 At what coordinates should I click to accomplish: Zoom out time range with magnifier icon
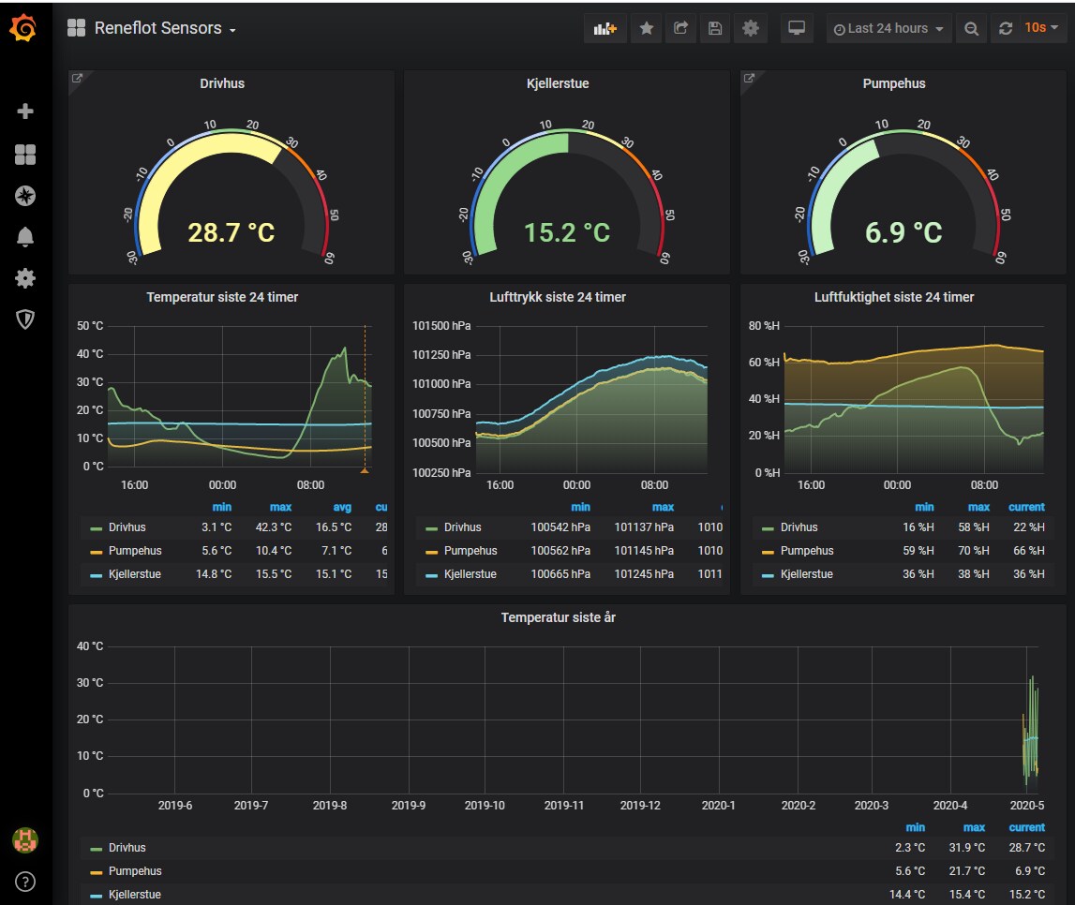[x=971, y=29]
